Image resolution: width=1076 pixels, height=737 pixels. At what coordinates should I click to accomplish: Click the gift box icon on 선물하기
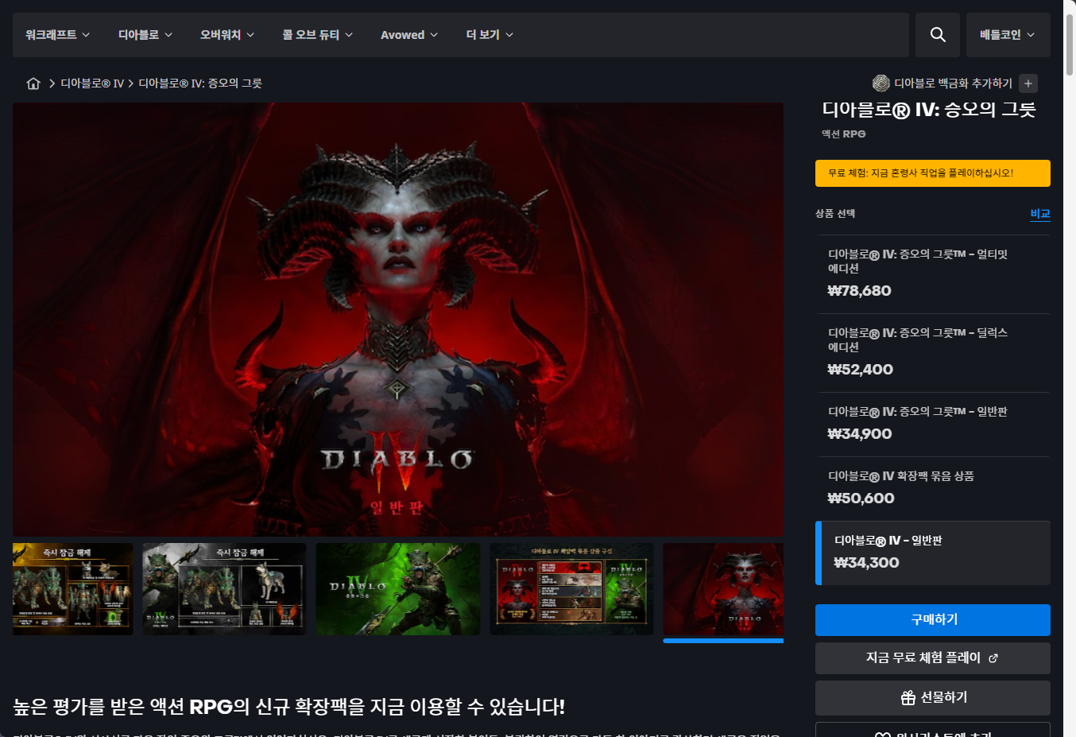[x=908, y=697]
